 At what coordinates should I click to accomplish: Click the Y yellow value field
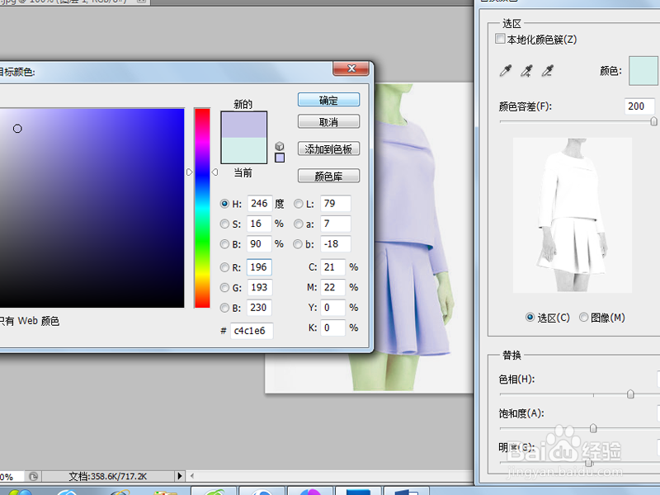pos(333,307)
